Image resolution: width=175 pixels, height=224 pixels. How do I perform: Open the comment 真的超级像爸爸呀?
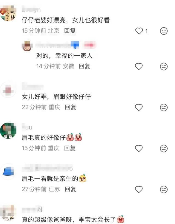(x=69, y=219)
